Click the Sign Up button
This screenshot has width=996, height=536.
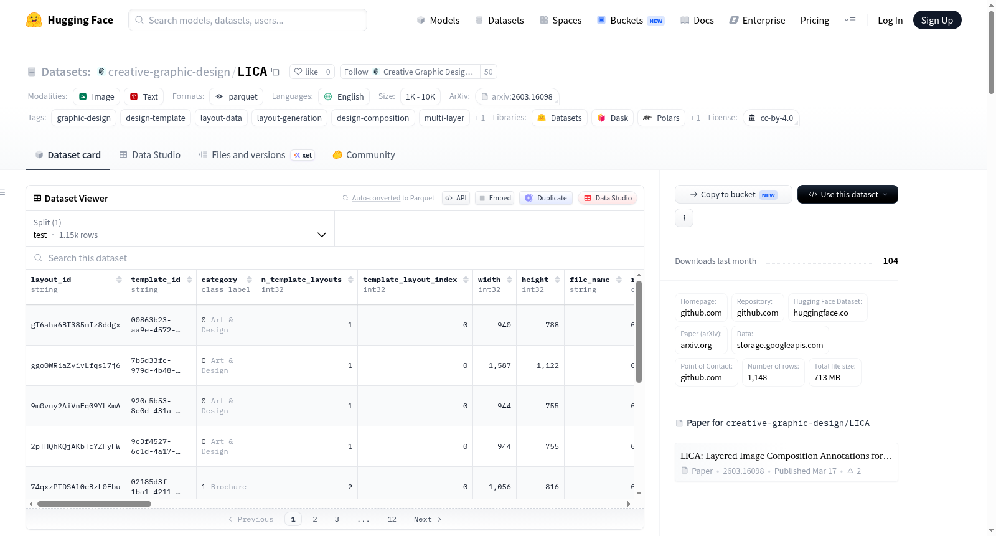(937, 20)
